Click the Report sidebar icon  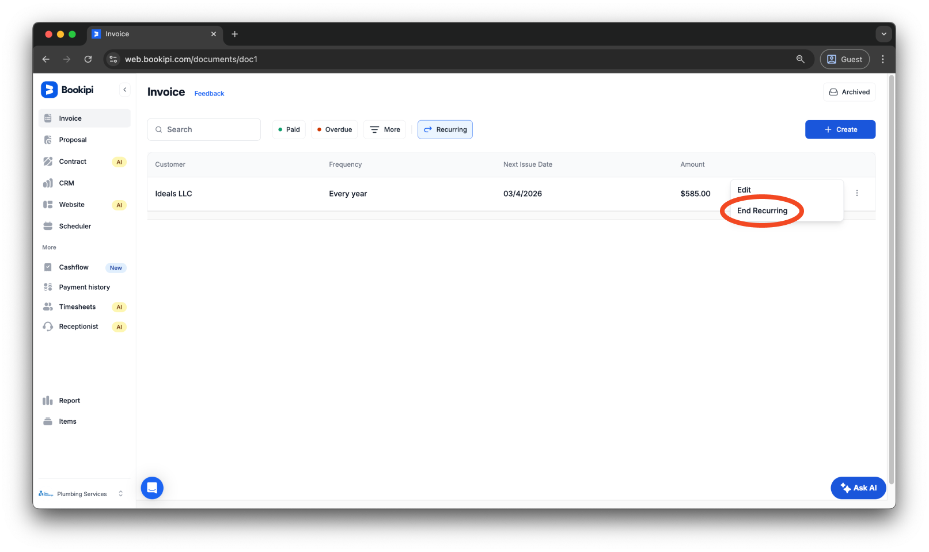pos(48,400)
